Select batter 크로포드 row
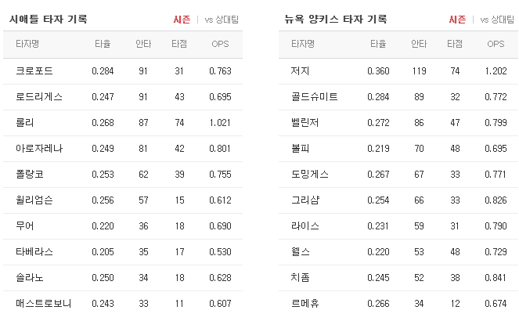This screenshot has height=321, width=519. point(123,71)
